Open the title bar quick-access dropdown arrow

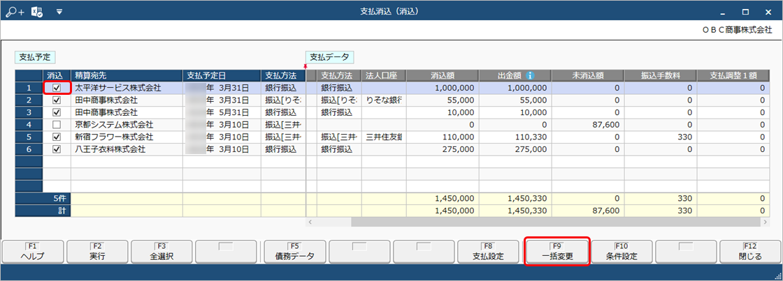(x=59, y=11)
